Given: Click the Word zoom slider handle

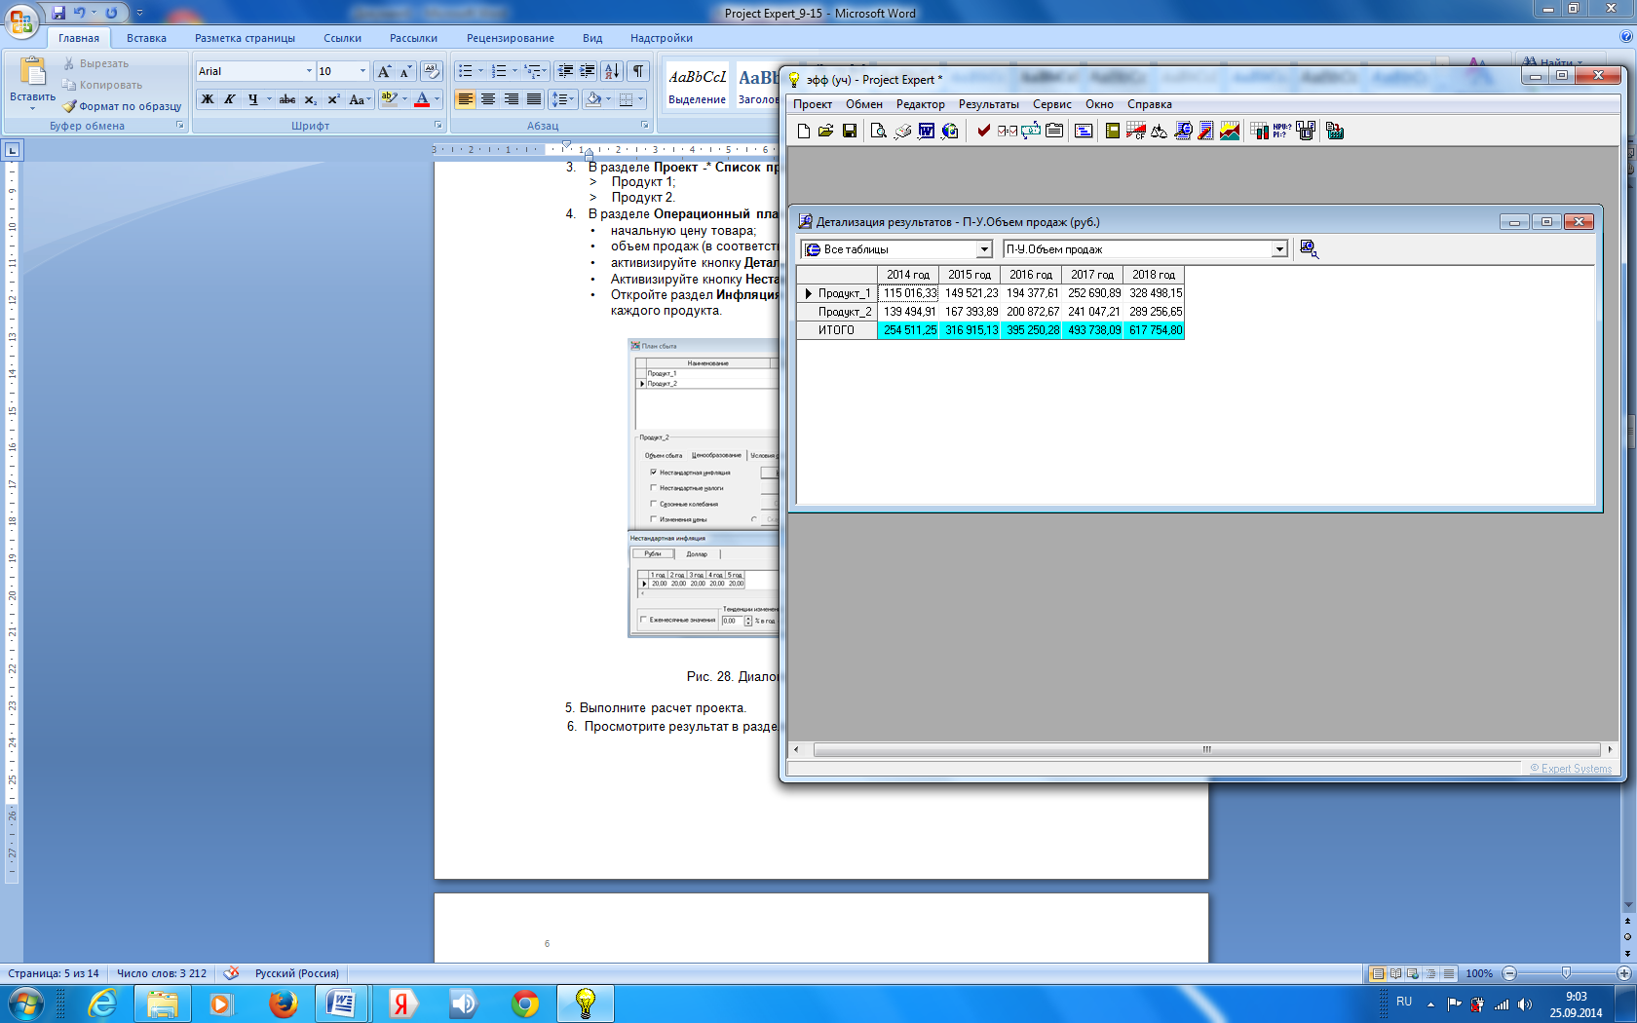Looking at the screenshot, I should tap(1566, 973).
